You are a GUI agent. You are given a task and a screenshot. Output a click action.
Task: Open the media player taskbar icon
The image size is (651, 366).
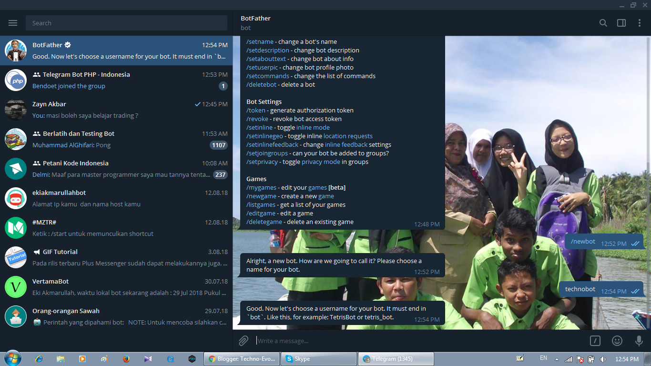82,359
